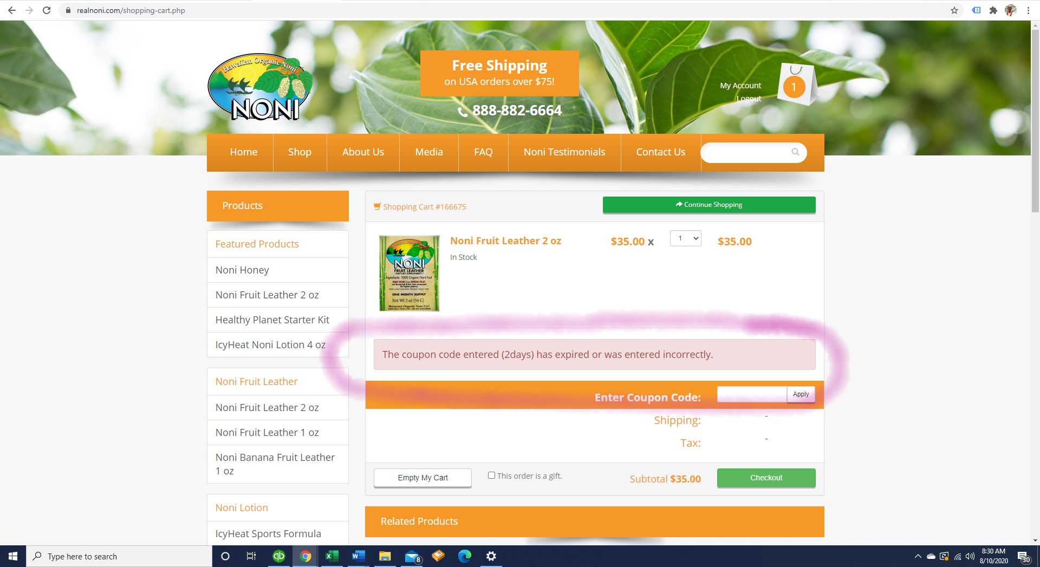Open IcyHeat Noni Lotion 4 oz link
Image resolution: width=1040 pixels, height=567 pixels.
tap(270, 344)
